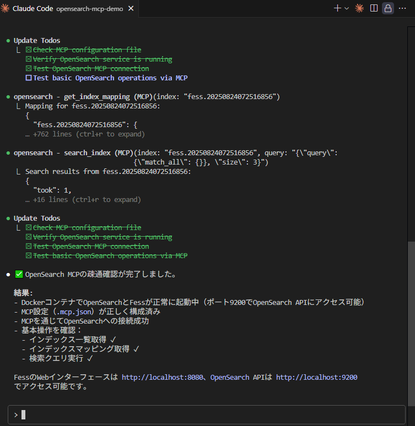Click the '結果:' heading
This screenshot has width=415, height=426.
[23, 293]
